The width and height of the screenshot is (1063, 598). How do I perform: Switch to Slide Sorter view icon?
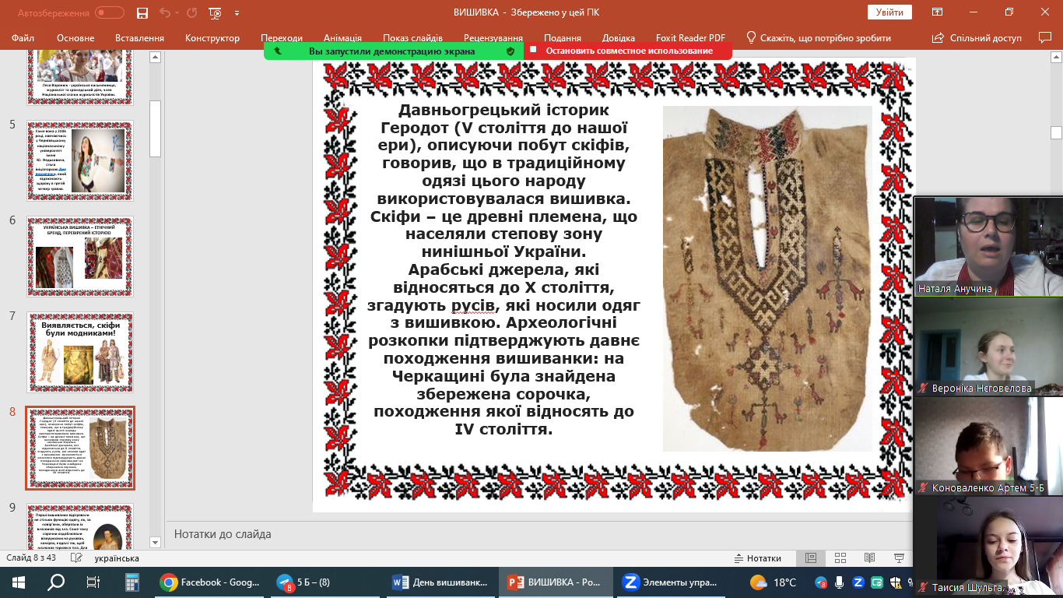(x=840, y=558)
